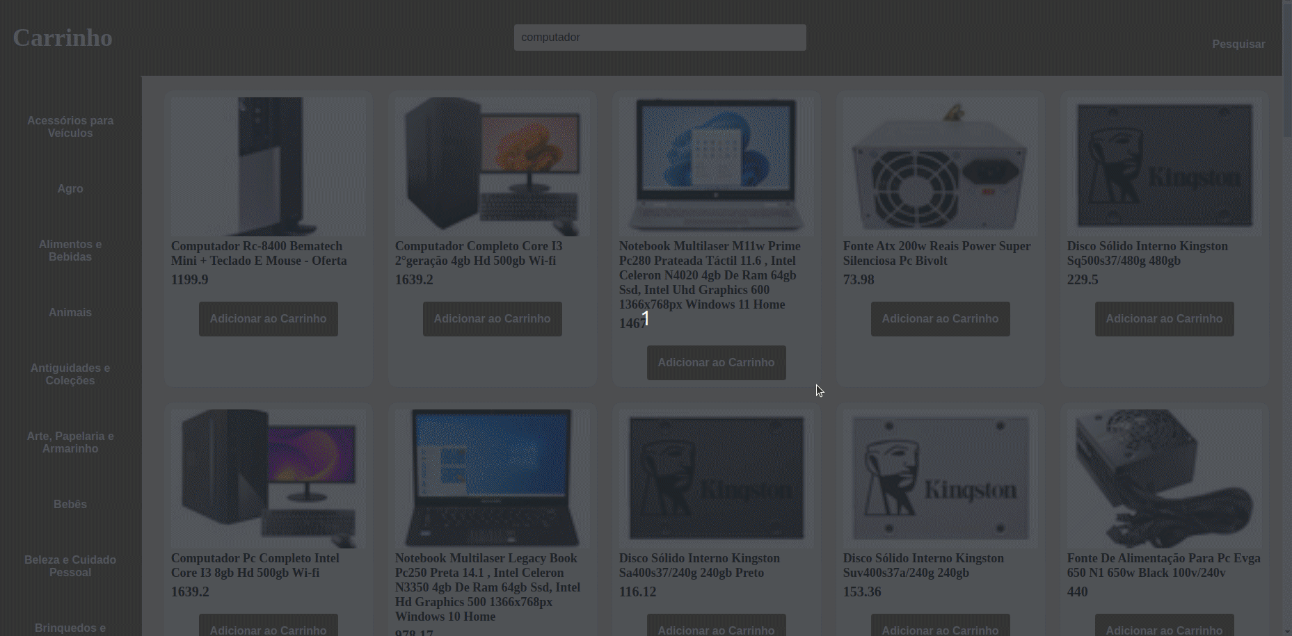Image resolution: width=1292 pixels, height=636 pixels.
Task: Open Antiguidades e Coleções category
Action: coord(70,374)
